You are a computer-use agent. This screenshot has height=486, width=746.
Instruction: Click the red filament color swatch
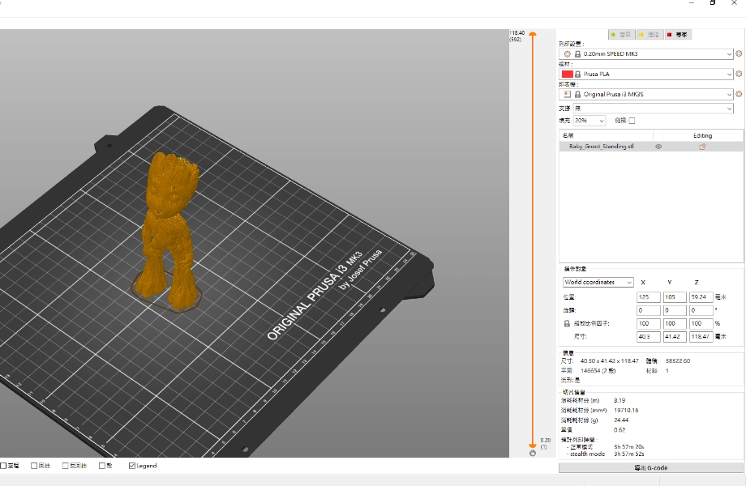click(x=568, y=74)
